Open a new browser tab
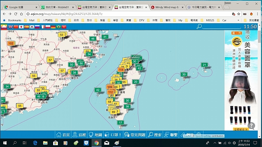Screen dimensions: 262x147 (227, 7)
